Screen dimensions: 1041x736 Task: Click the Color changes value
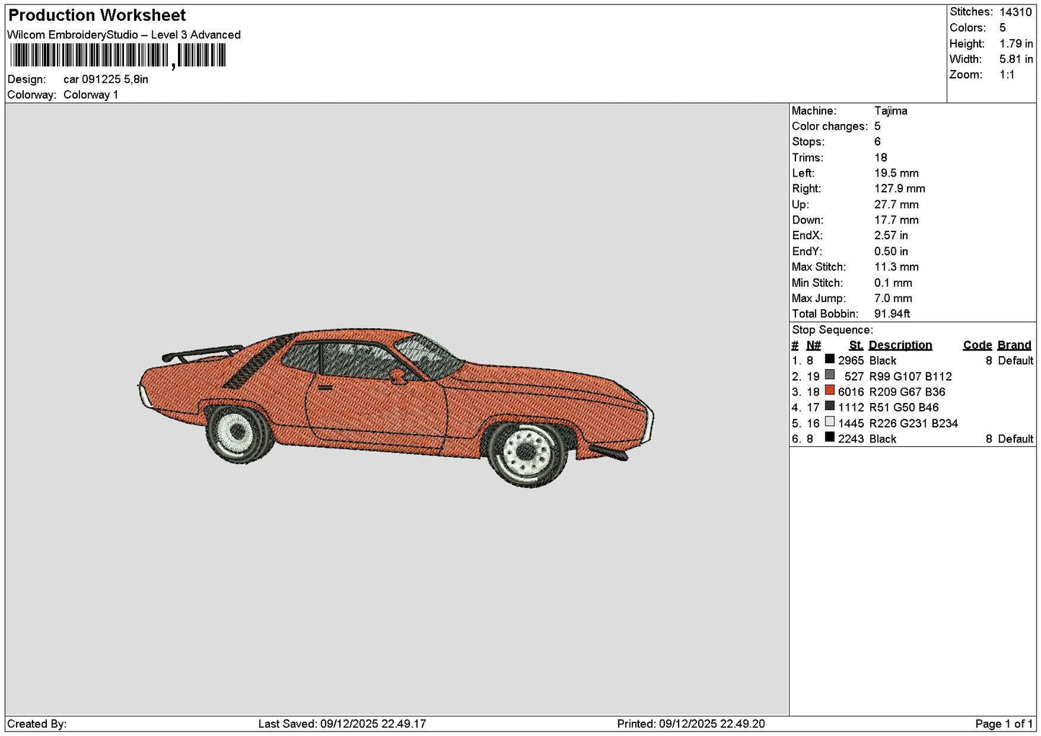(x=877, y=126)
